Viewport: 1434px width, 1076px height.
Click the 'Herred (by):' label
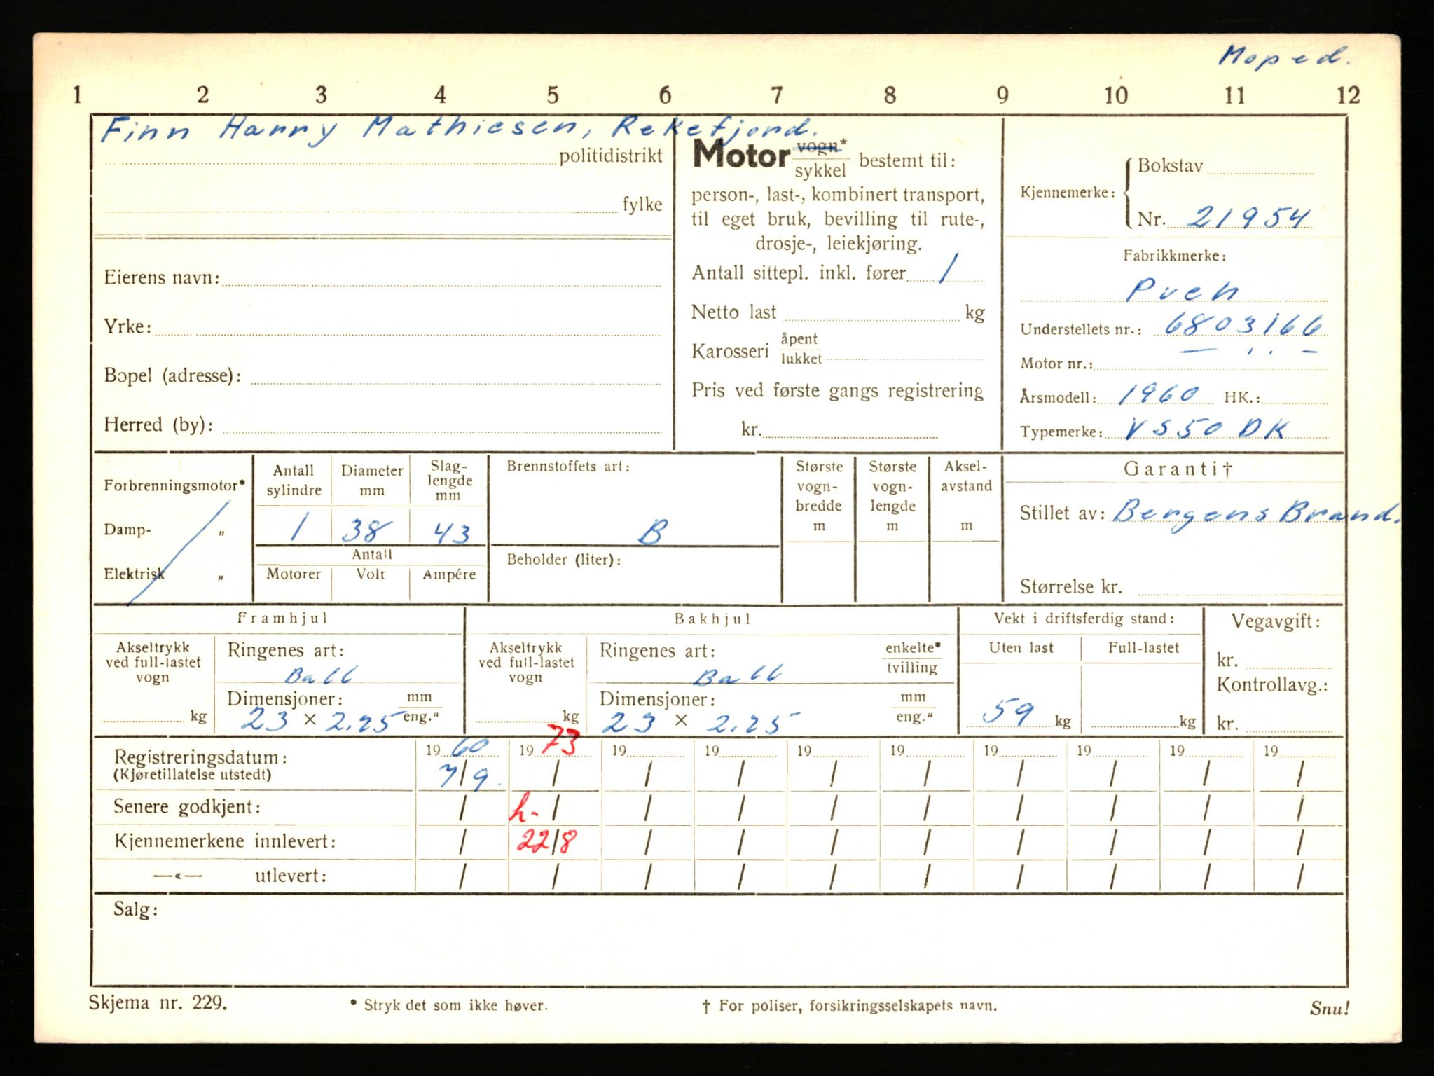158,425
